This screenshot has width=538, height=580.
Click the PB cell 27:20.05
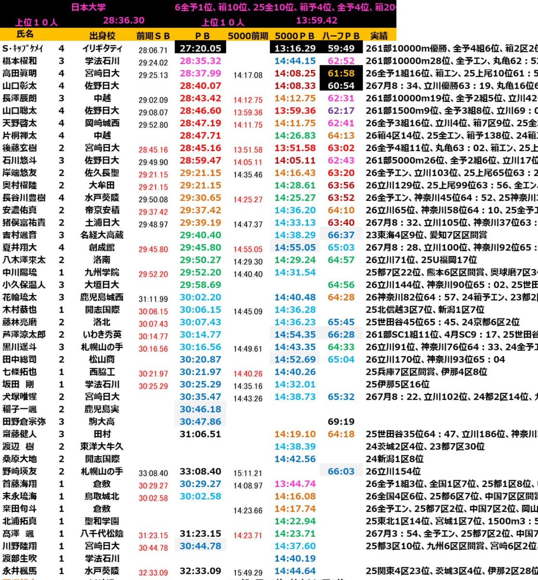click(200, 48)
